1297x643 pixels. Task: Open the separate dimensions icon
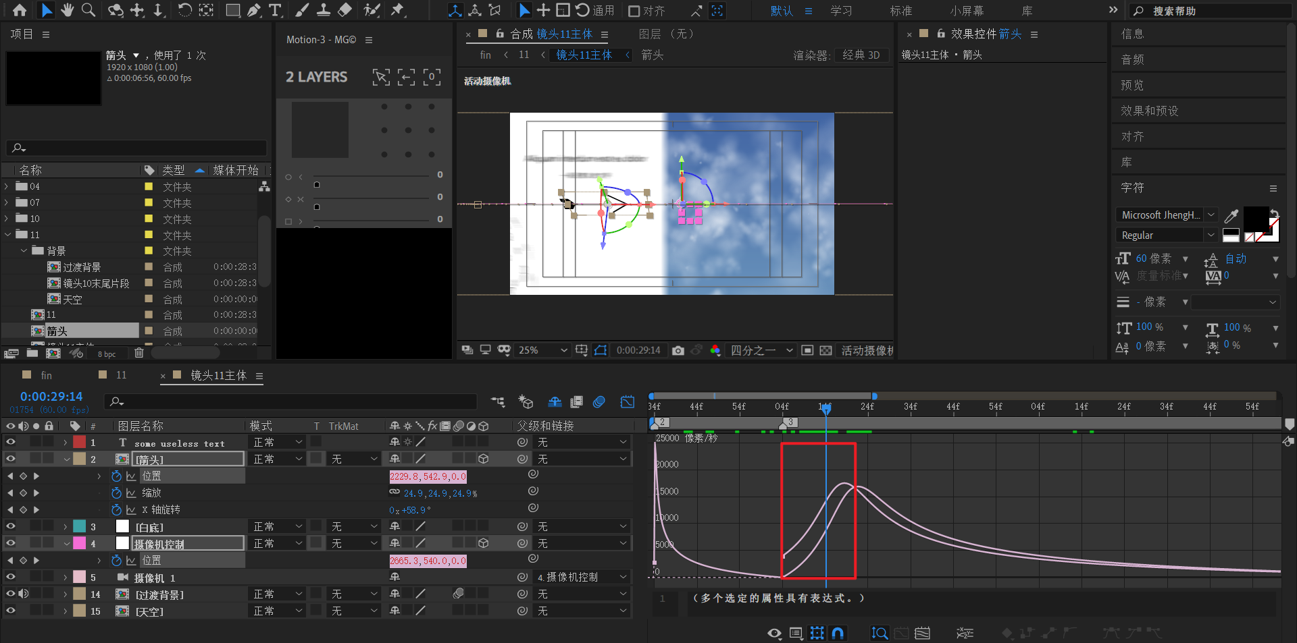pyautogui.click(x=965, y=633)
